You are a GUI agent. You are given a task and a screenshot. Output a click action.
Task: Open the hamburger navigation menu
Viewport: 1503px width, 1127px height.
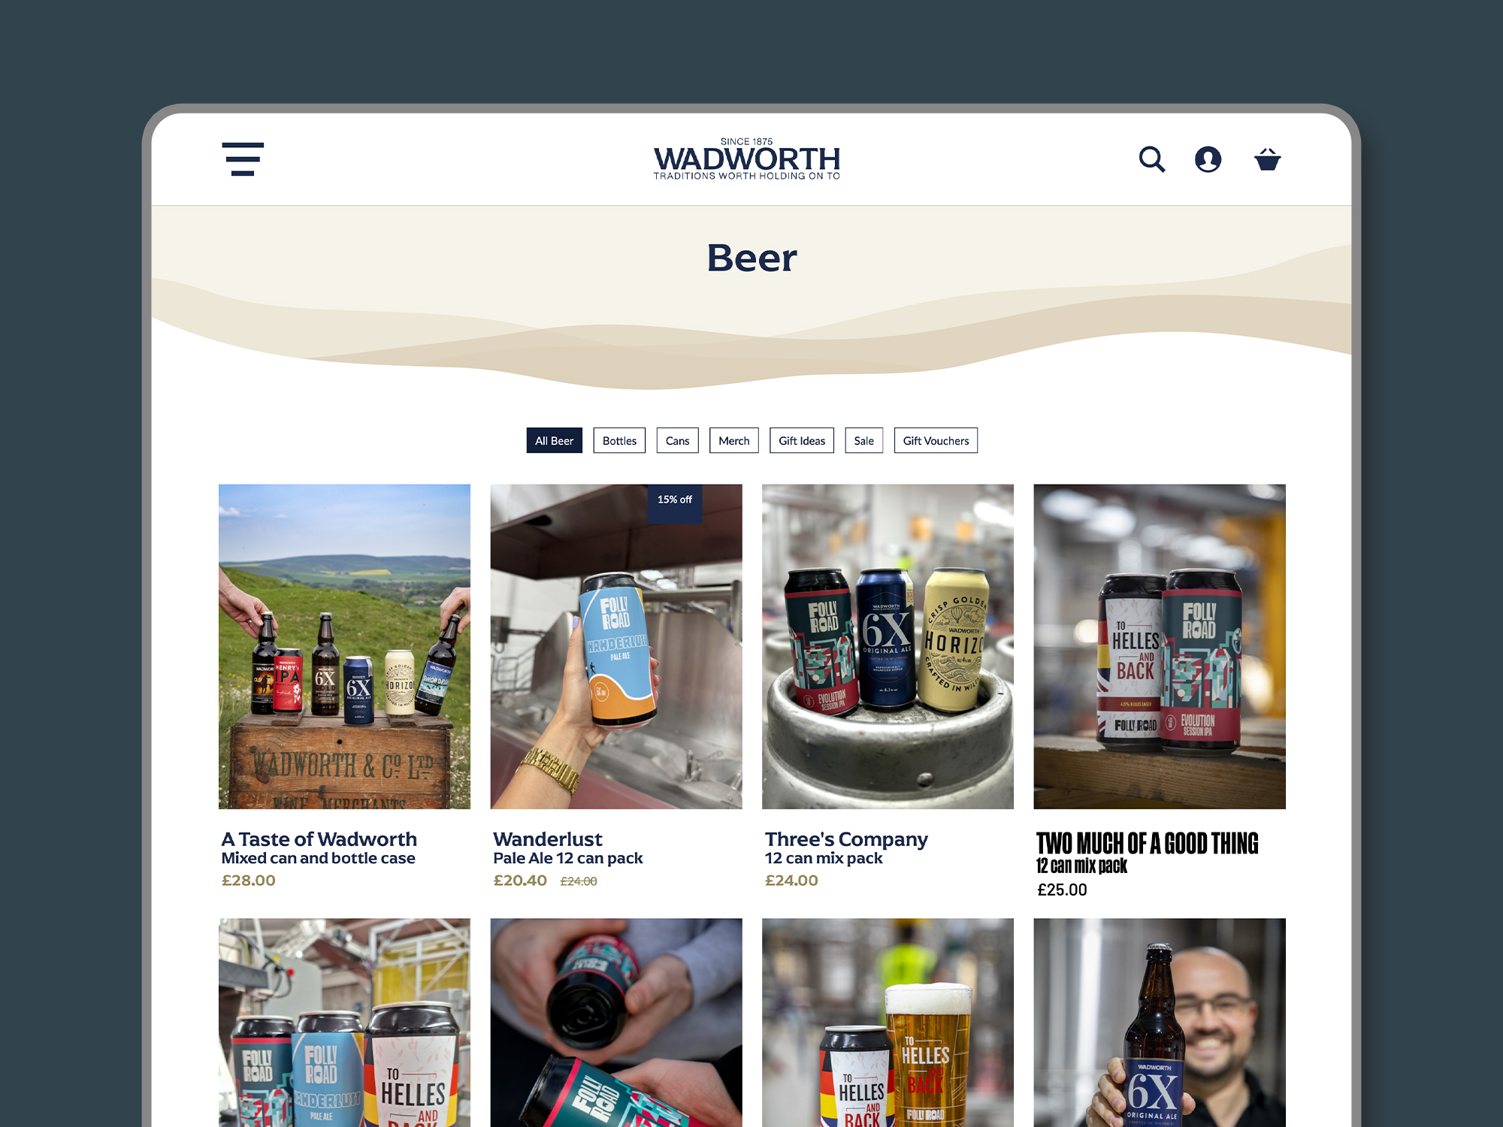click(243, 159)
